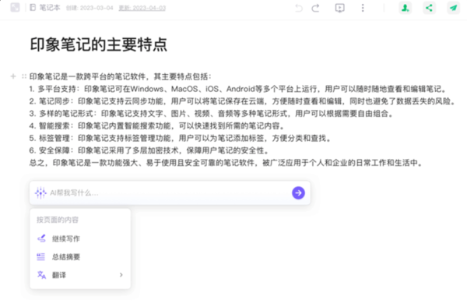
Task: Click the line starting 2. 笔记同步
Action: pos(242,101)
